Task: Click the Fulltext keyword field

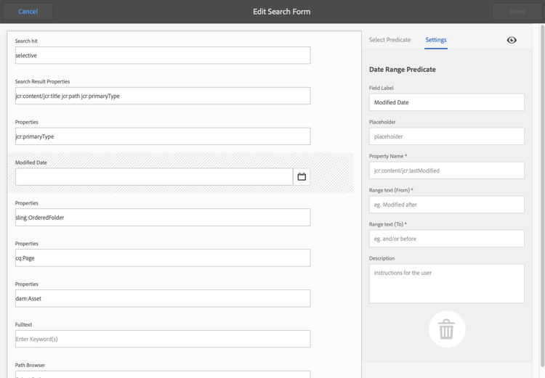Action: tap(163, 339)
